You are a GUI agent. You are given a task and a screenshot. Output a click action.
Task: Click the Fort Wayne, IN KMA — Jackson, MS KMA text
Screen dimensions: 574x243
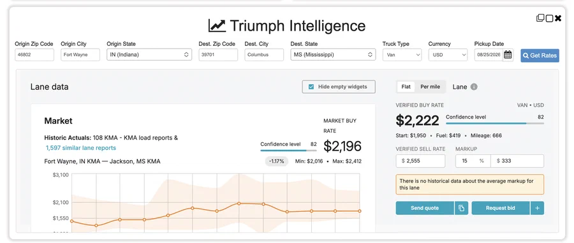pyautogui.click(x=102, y=161)
